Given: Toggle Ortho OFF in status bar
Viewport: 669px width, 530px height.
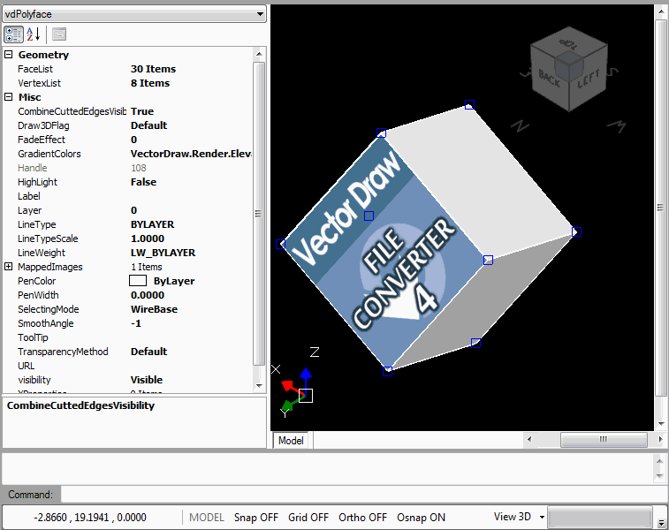Looking at the screenshot, I should coord(362,518).
